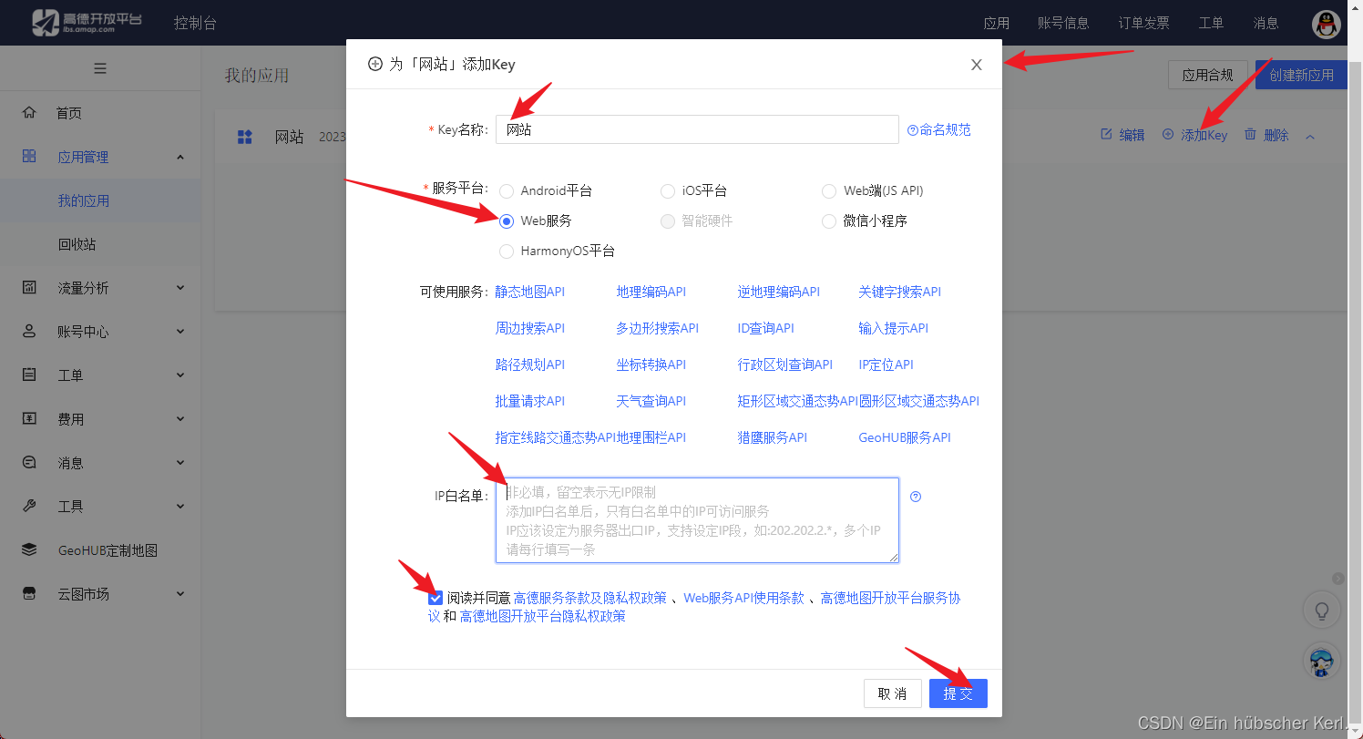
Task: Click the GeoHUB定制地图 layers icon
Action: 29,549
